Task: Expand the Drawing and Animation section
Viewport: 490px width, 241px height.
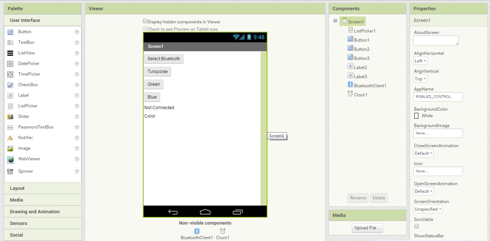Action: tap(43, 212)
